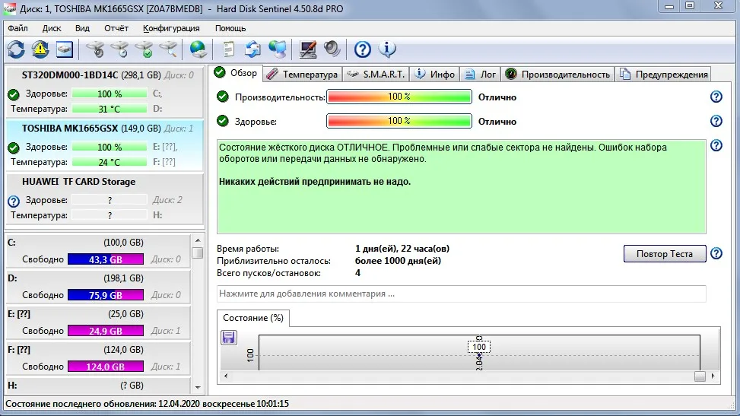Click the comment field Нажмите для добавления комментария

[x=462, y=294]
